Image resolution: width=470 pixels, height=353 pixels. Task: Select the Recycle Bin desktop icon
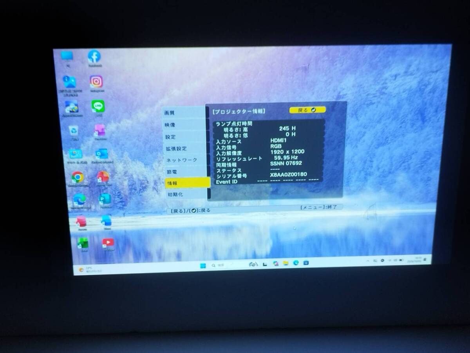[x=73, y=131]
